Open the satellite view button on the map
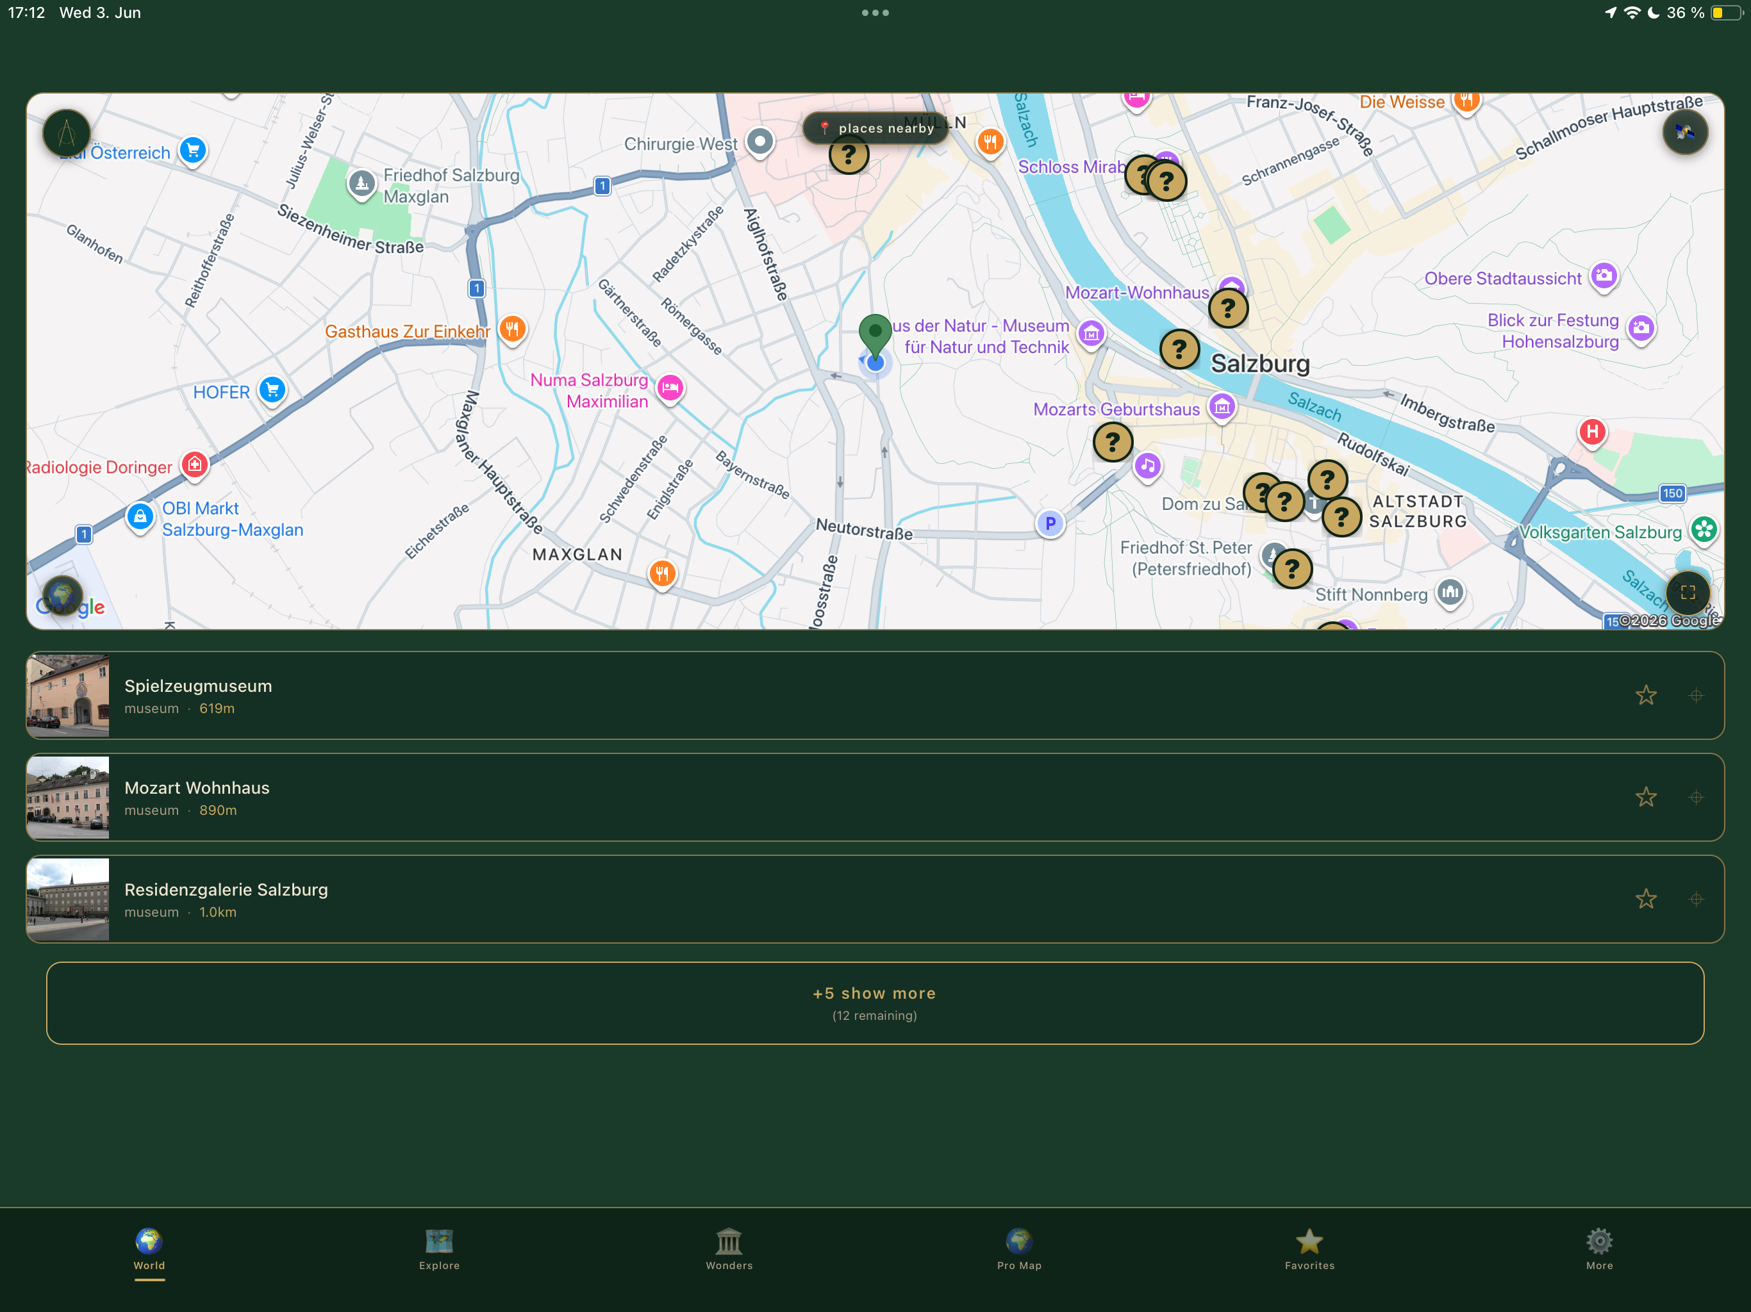Screen dimensions: 1751x1312 pyautogui.click(x=1684, y=132)
